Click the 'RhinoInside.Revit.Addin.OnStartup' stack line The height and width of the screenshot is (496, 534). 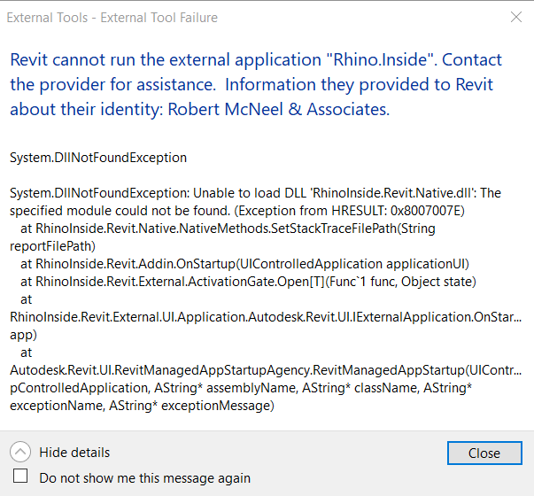point(245,264)
